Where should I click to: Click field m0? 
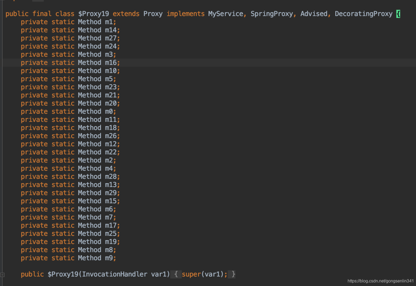point(109,112)
